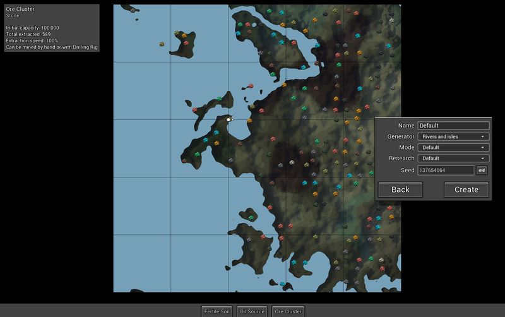Click the cyan ore cluster on southernmost tiny islet

click(282, 284)
